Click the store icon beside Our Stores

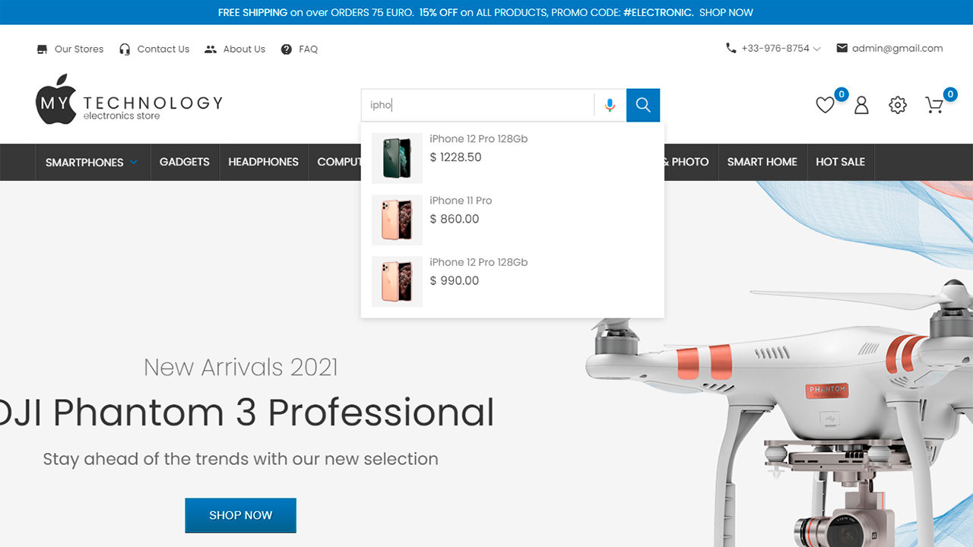[42, 49]
